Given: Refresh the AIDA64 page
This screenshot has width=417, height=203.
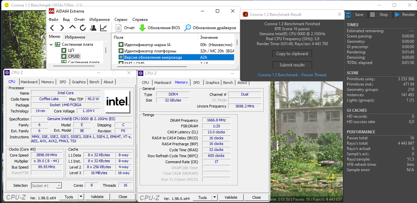Looking at the screenshot, I should point(83,28).
